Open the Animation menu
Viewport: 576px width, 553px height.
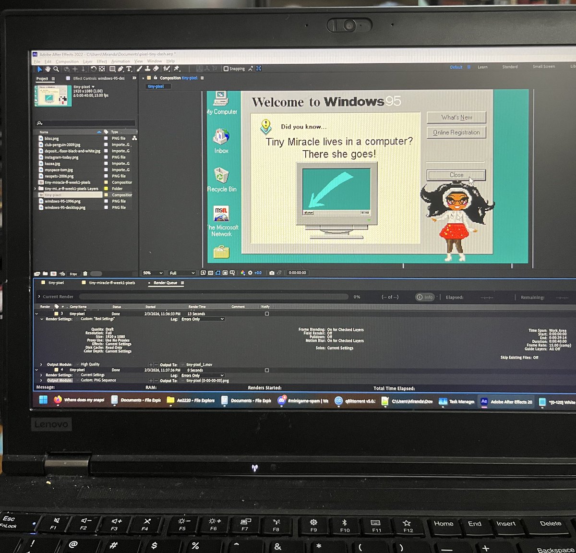pyautogui.click(x=120, y=61)
